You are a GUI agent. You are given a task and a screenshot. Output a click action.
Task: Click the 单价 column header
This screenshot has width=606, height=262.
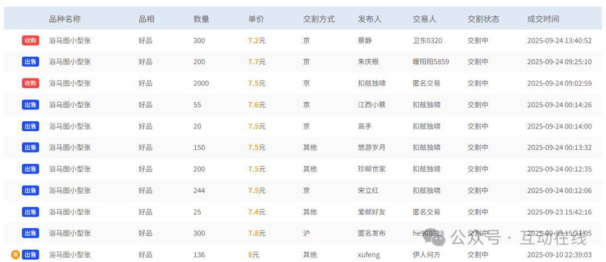point(256,19)
